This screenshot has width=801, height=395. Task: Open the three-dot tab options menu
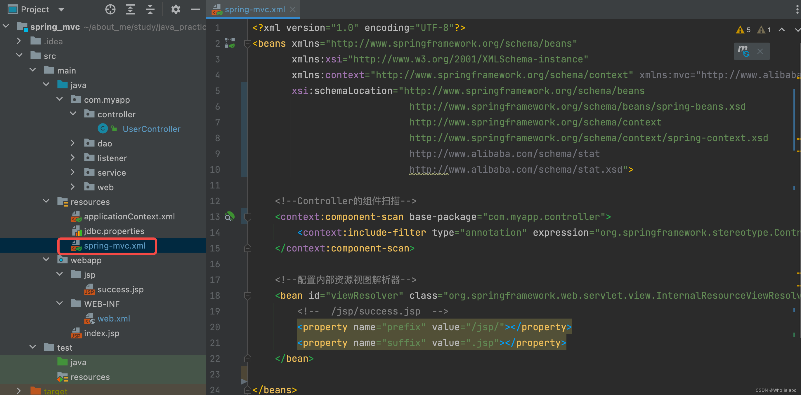[x=797, y=9]
